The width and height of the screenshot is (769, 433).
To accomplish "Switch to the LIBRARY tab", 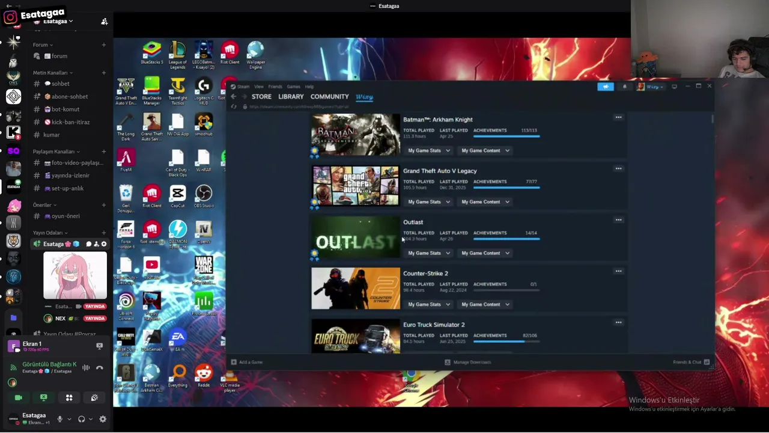I will [x=291, y=97].
